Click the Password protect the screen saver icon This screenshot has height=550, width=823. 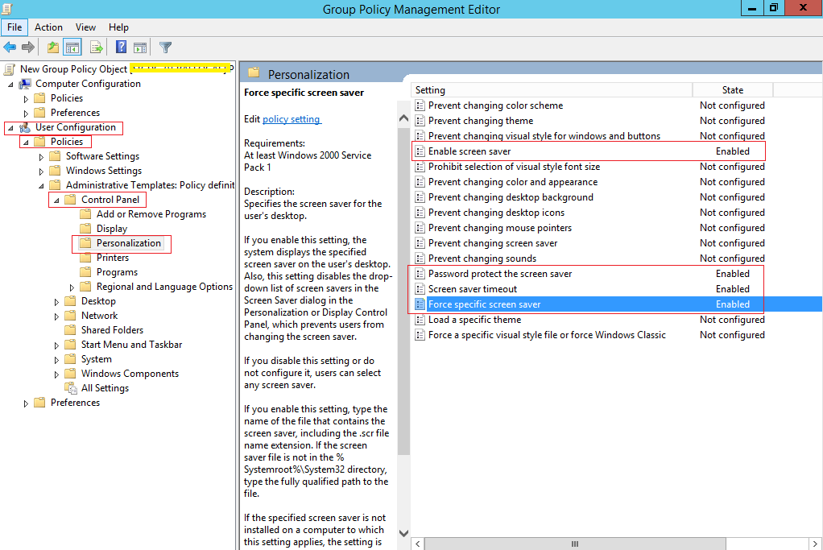click(x=420, y=274)
